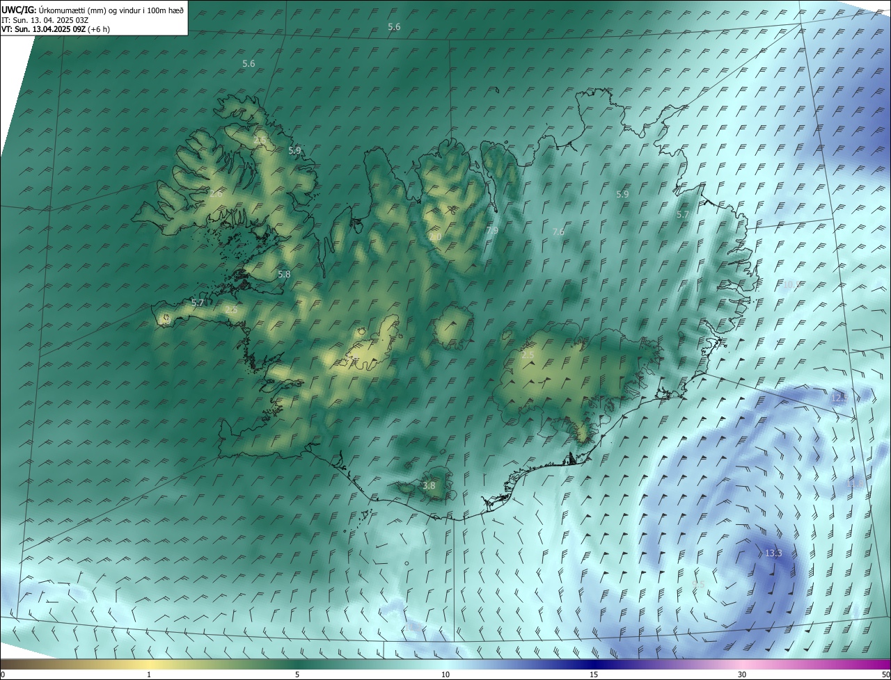Screen dimensions: 891x680
Task: Click the '10' tick on the color scale
Action: point(445,674)
